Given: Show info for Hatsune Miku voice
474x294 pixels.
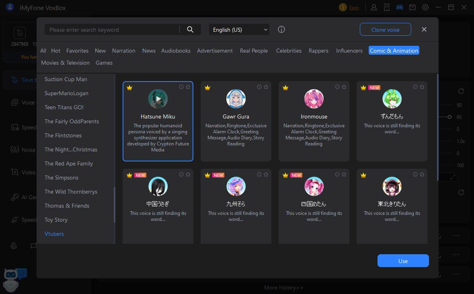Looking at the screenshot, I should pyautogui.click(x=181, y=87).
